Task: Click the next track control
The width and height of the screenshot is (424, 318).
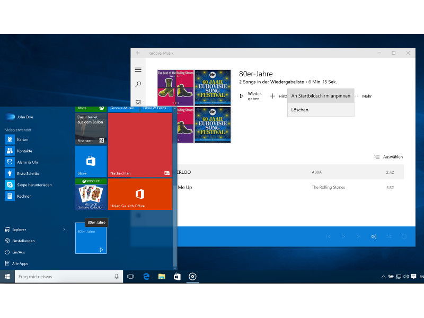Action: [358, 236]
